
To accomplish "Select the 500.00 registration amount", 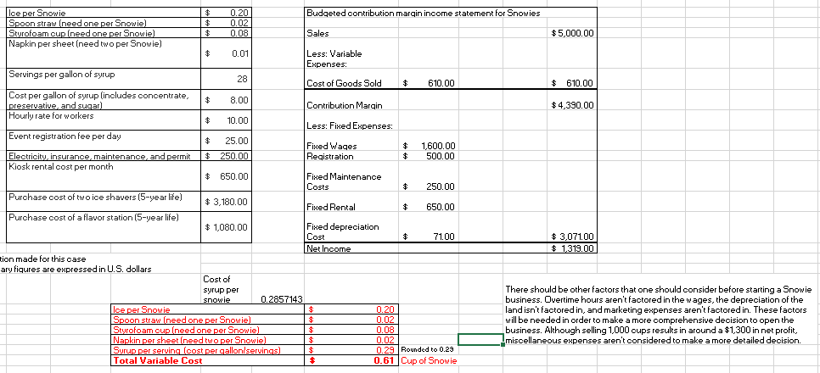I will point(429,156).
